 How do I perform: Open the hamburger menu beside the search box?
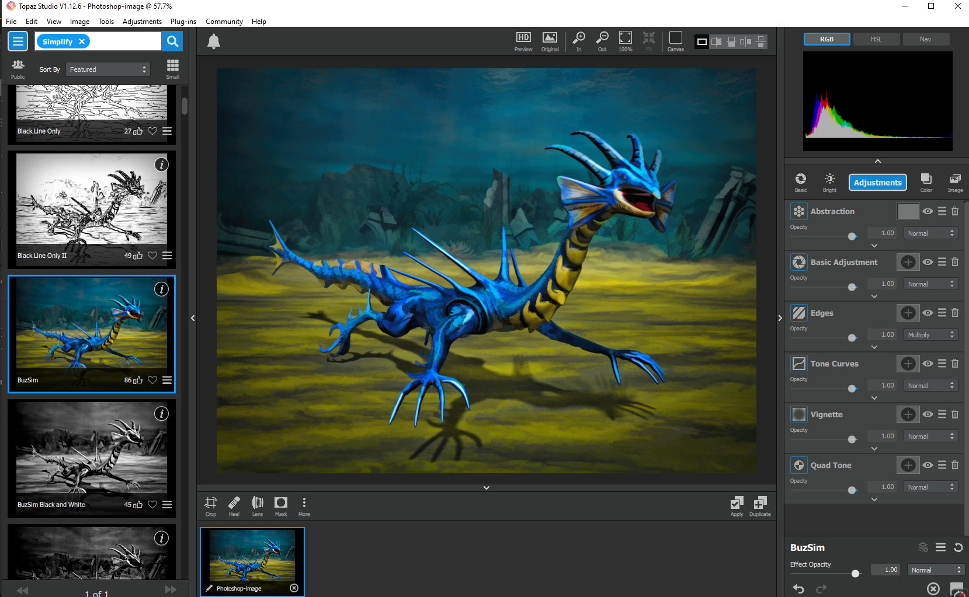click(18, 41)
